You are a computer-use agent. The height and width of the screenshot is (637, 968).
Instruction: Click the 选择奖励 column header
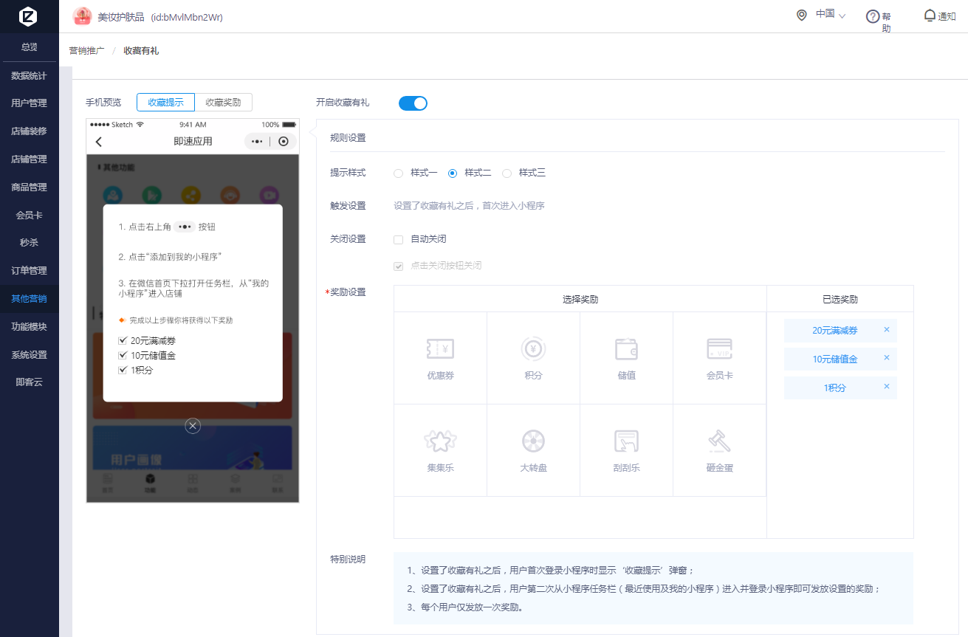click(580, 300)
